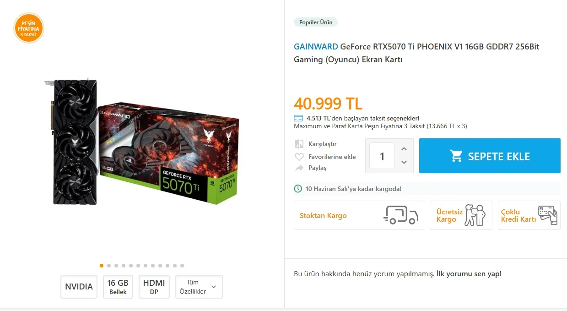The height and width of the screenshot is (311, 567).
Task: Click the quantity input field
Action: point(382,156)
